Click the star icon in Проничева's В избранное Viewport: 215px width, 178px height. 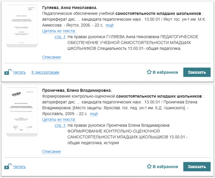pos(149,166)
